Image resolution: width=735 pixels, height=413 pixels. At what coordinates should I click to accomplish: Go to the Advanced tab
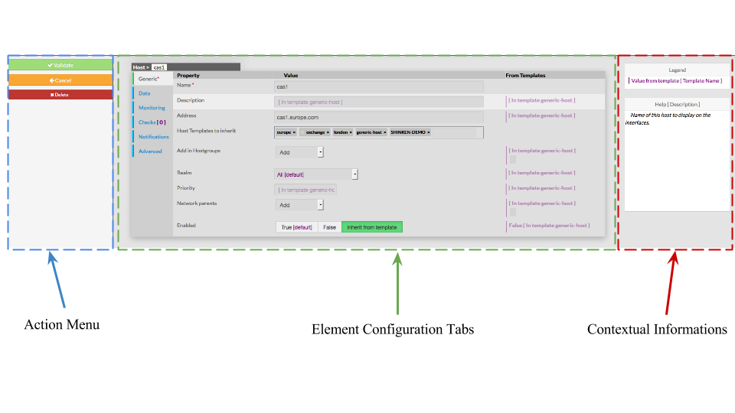point(150,151)
